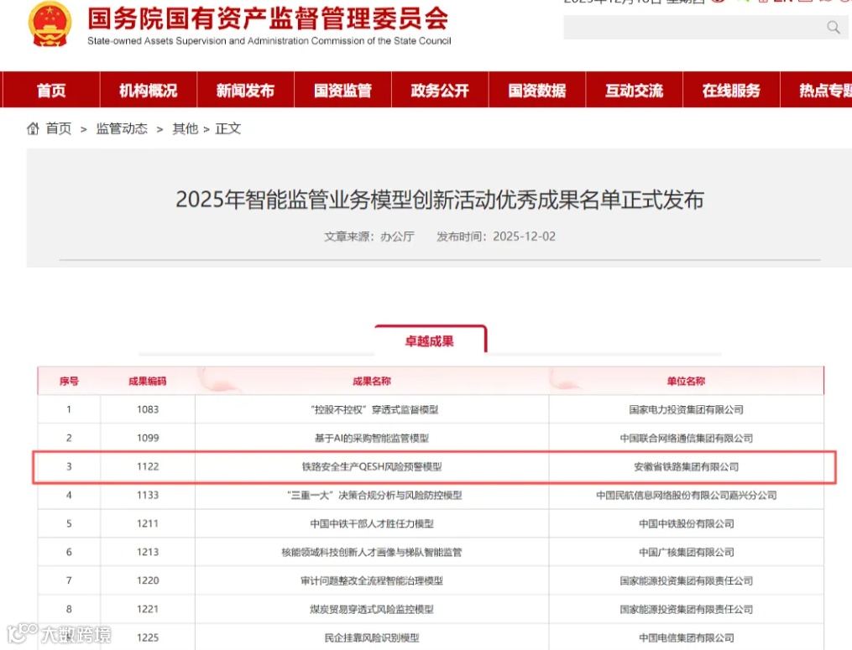Viewport: 852px width, 650px height.
Task: Click 安徽省铁路集团有限公司 cell
Action: (x=687, y=466)
